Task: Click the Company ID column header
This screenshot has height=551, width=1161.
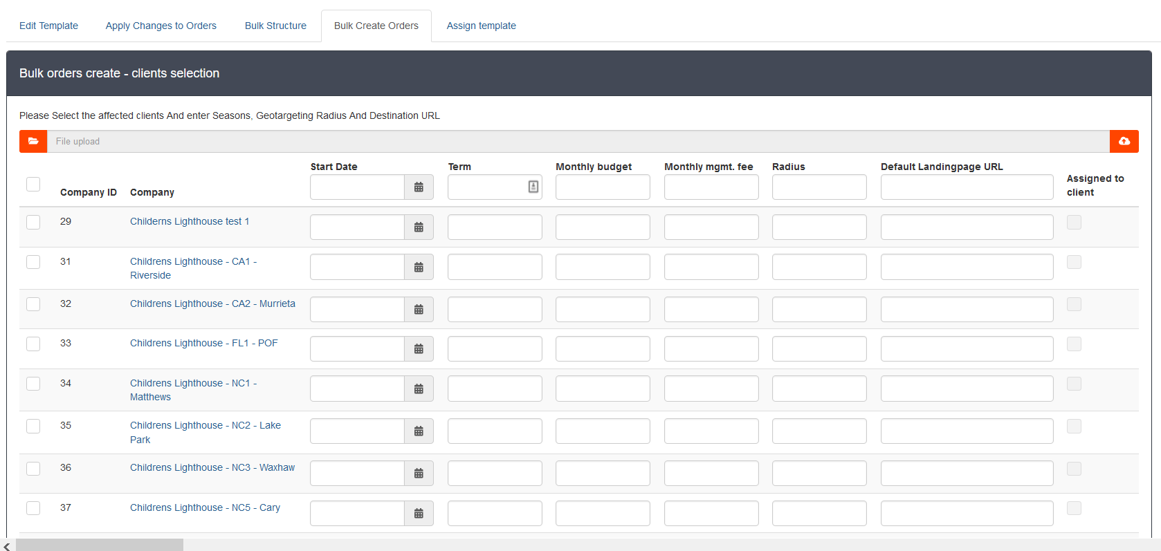Action: click(x=89, y=192)
